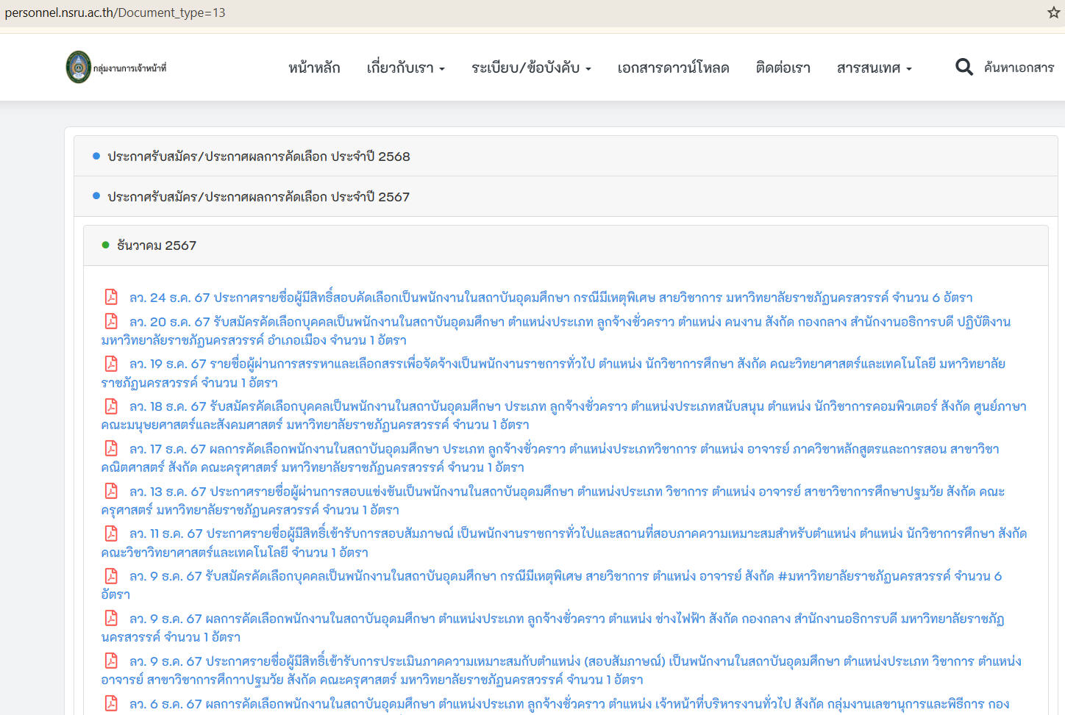Image resolution: width=1065 pixels, height=715 pixels.
Task: Click PDF icon next to 11 ธ.ค. 67 entry
Action: [x=111, y=533]
